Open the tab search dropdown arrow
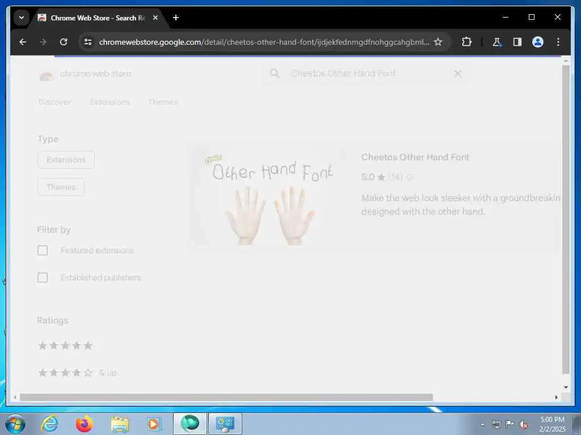Image resolution: width=581 pixels, height=435 pixels. (22, 18)
